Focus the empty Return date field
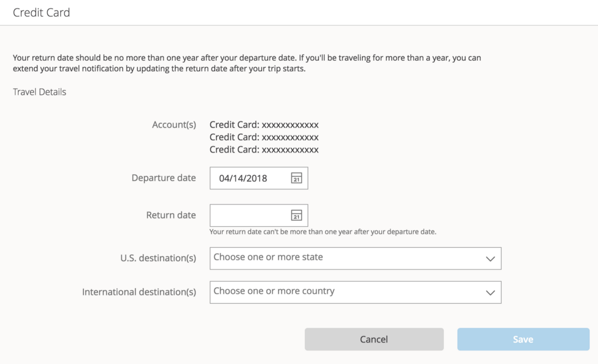Screen dimensions: 598x364 click(x=248, y=215)
